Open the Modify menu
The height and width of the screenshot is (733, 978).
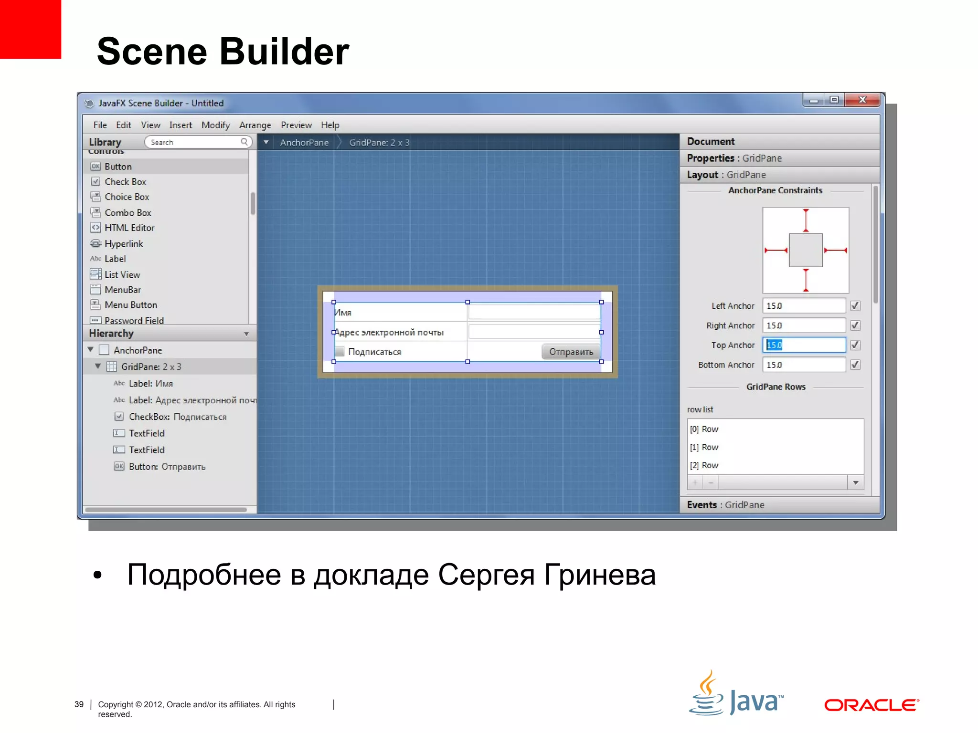click(215, 125)
